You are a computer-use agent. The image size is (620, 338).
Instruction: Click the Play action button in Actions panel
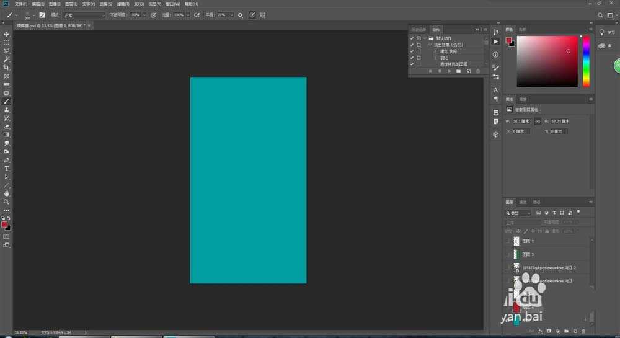click(x=448, y=71)
